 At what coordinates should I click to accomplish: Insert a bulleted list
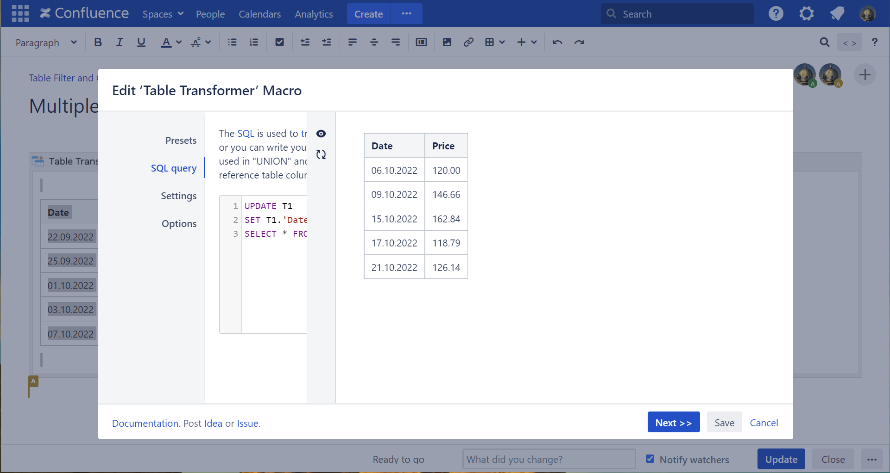[232, 43]
